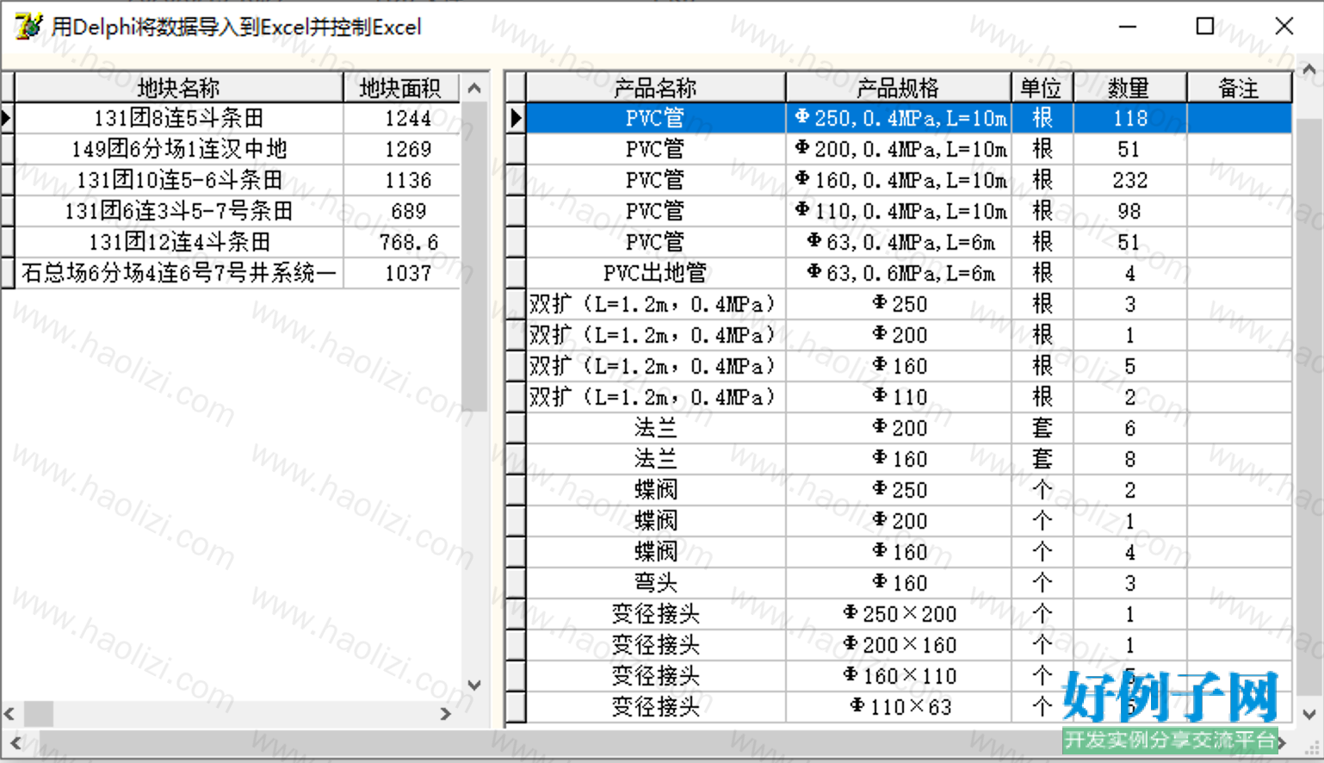Click right panel vertical scroll down arrow

click(1309, 714)
